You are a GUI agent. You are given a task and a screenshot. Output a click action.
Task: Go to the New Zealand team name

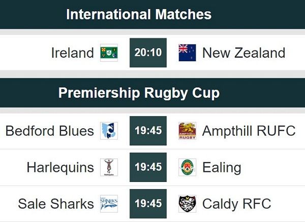(243, 53)
